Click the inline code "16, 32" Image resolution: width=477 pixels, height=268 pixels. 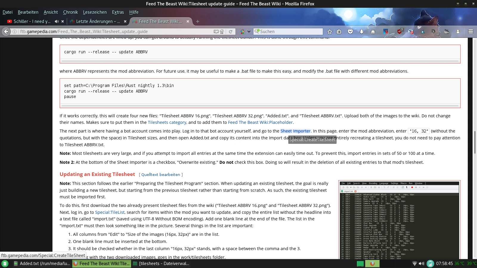(x=419, y=131)
